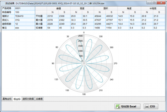Click the Excel icon on the export button
Viewport: 167px width, 112px height.
click(118, 106)
